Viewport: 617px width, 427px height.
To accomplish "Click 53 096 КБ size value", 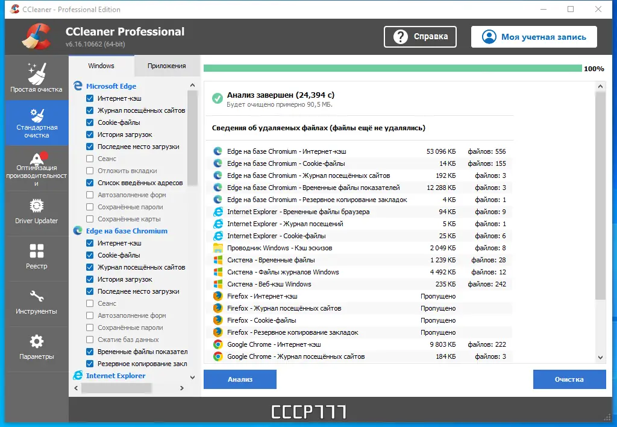I will (x=440, y=151).
